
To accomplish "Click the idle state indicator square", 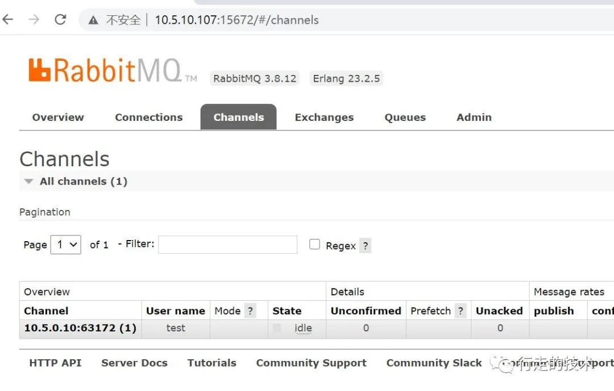I will (277, 327).
